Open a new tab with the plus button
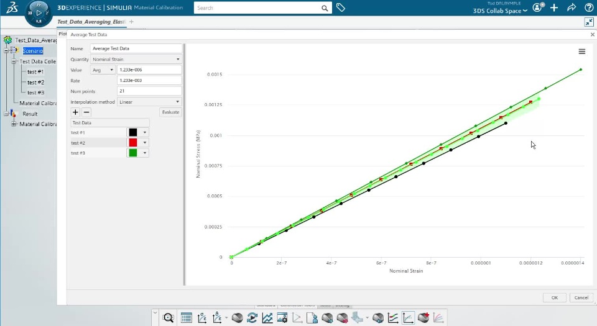Image resolution: width=597 pixels, height=326 pixels. [131, 22]
